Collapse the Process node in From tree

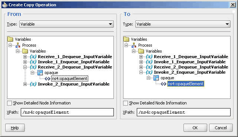pos(10,45)
